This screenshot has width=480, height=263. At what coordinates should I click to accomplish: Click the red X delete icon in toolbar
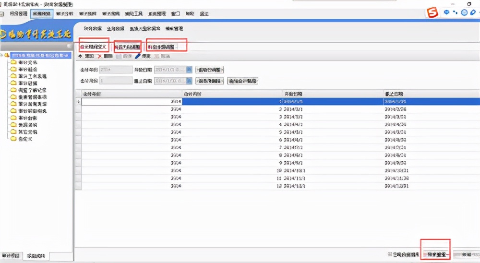pos(99,56)
